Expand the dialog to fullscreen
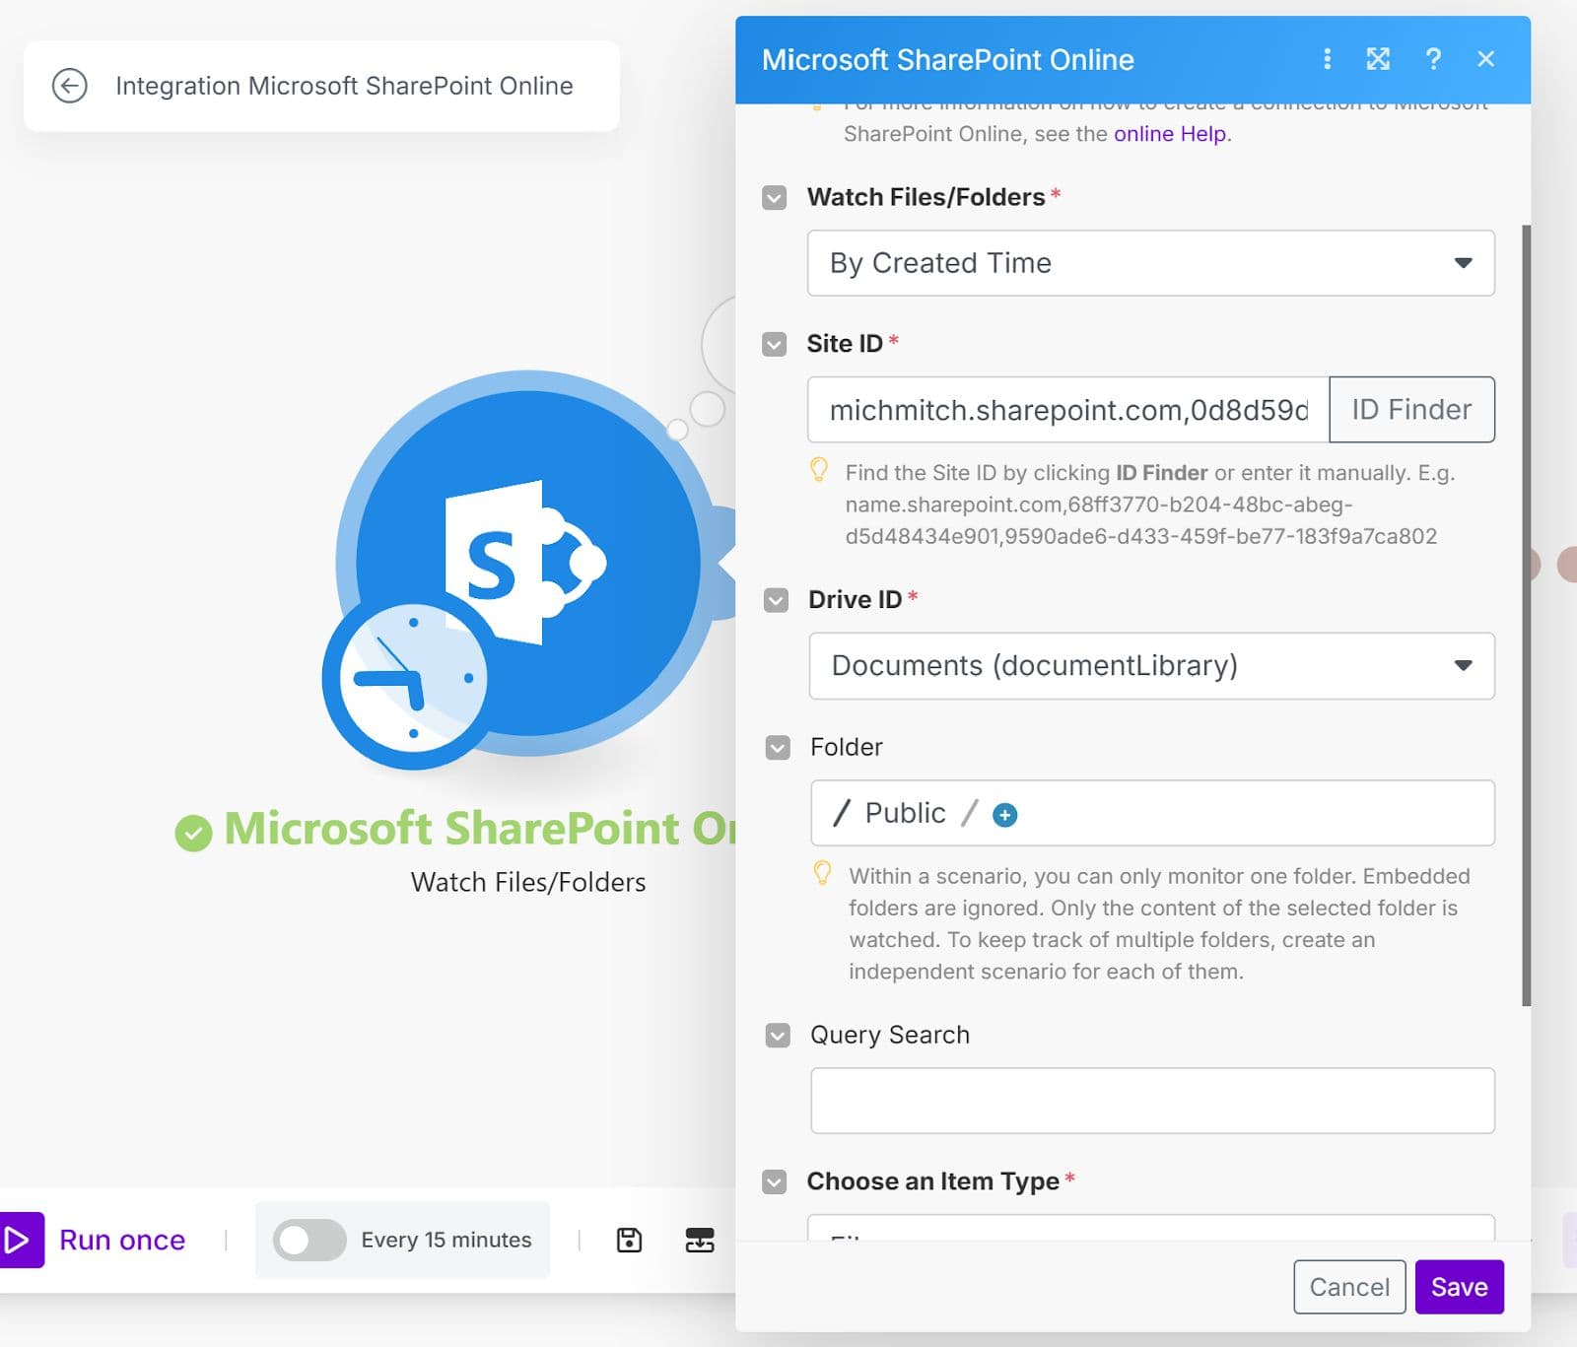This screenshot has height=1347, width=1577. click(x=1378, y=59)
